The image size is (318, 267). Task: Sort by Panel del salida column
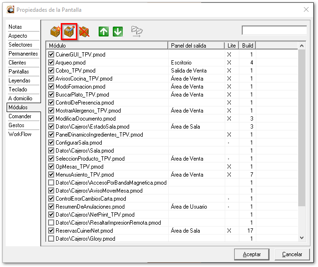(x=196, y=45)
